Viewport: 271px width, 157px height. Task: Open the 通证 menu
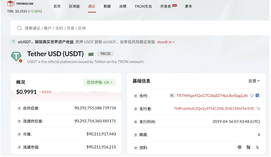tap(92, 6)
